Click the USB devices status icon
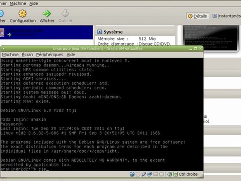 144,174
